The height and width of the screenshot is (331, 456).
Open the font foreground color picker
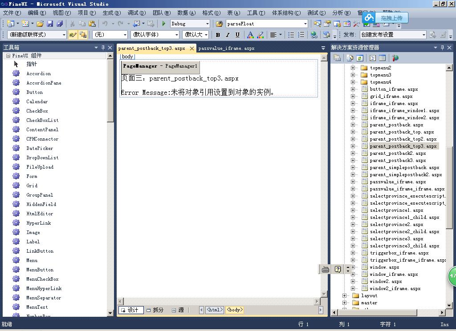[x=250, y=35]
